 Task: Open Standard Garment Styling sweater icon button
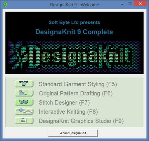(24, 84)
